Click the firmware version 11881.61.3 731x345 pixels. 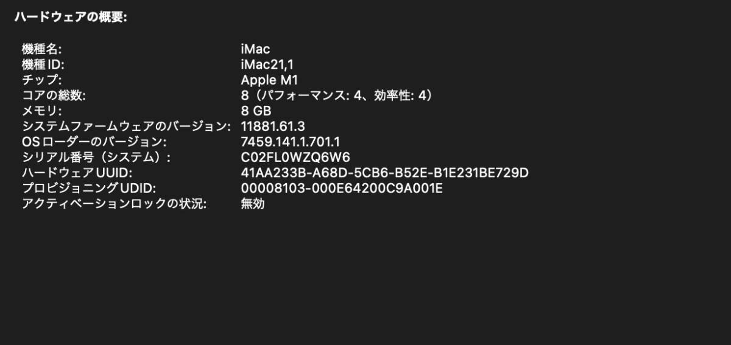pyautogui.click(x=273, y=127)
